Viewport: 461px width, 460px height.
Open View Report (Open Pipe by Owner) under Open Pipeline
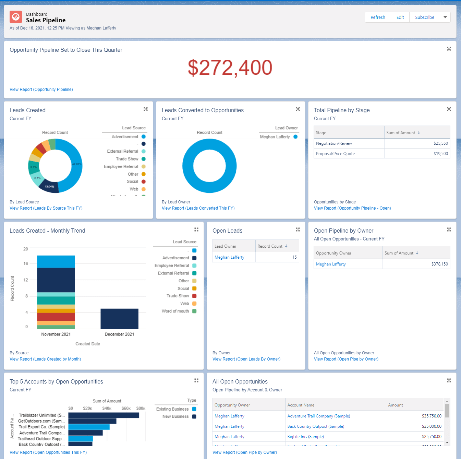coord(346,359)
